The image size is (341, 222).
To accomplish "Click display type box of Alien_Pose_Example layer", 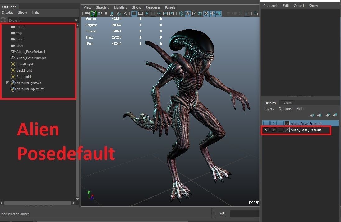I will 281,124.
